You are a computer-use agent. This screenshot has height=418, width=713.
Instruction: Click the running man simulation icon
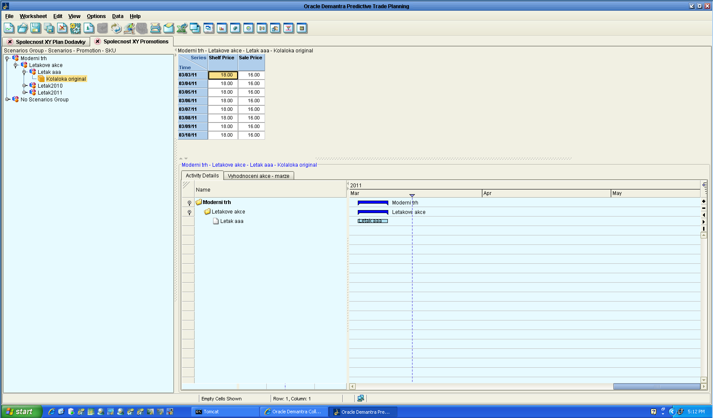point(129,28)
